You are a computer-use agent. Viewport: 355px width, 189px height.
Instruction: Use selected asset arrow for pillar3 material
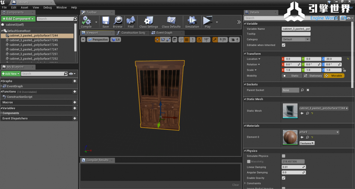pos(302,137)
